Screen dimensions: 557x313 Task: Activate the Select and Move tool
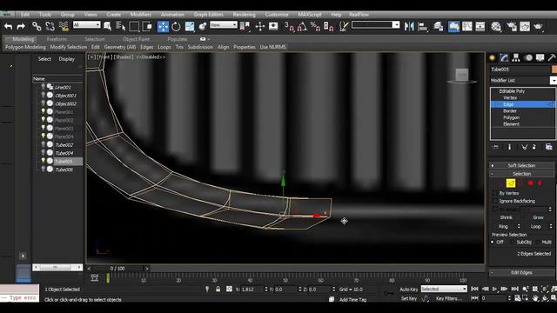163,26
